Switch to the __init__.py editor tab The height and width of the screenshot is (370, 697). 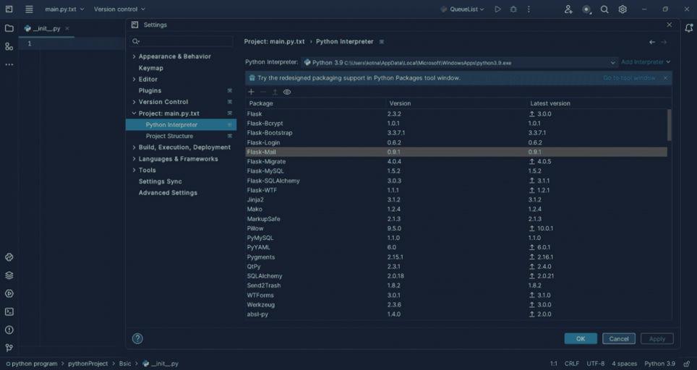tap(46, 28)
